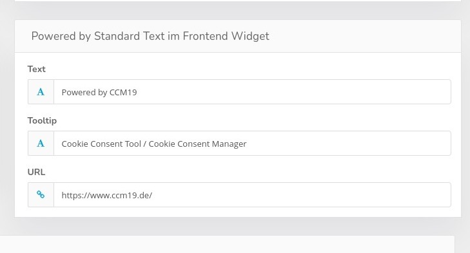Focus the Tooltip input field
The width and height of the screenshot is (470, 253).
point(252,144)
